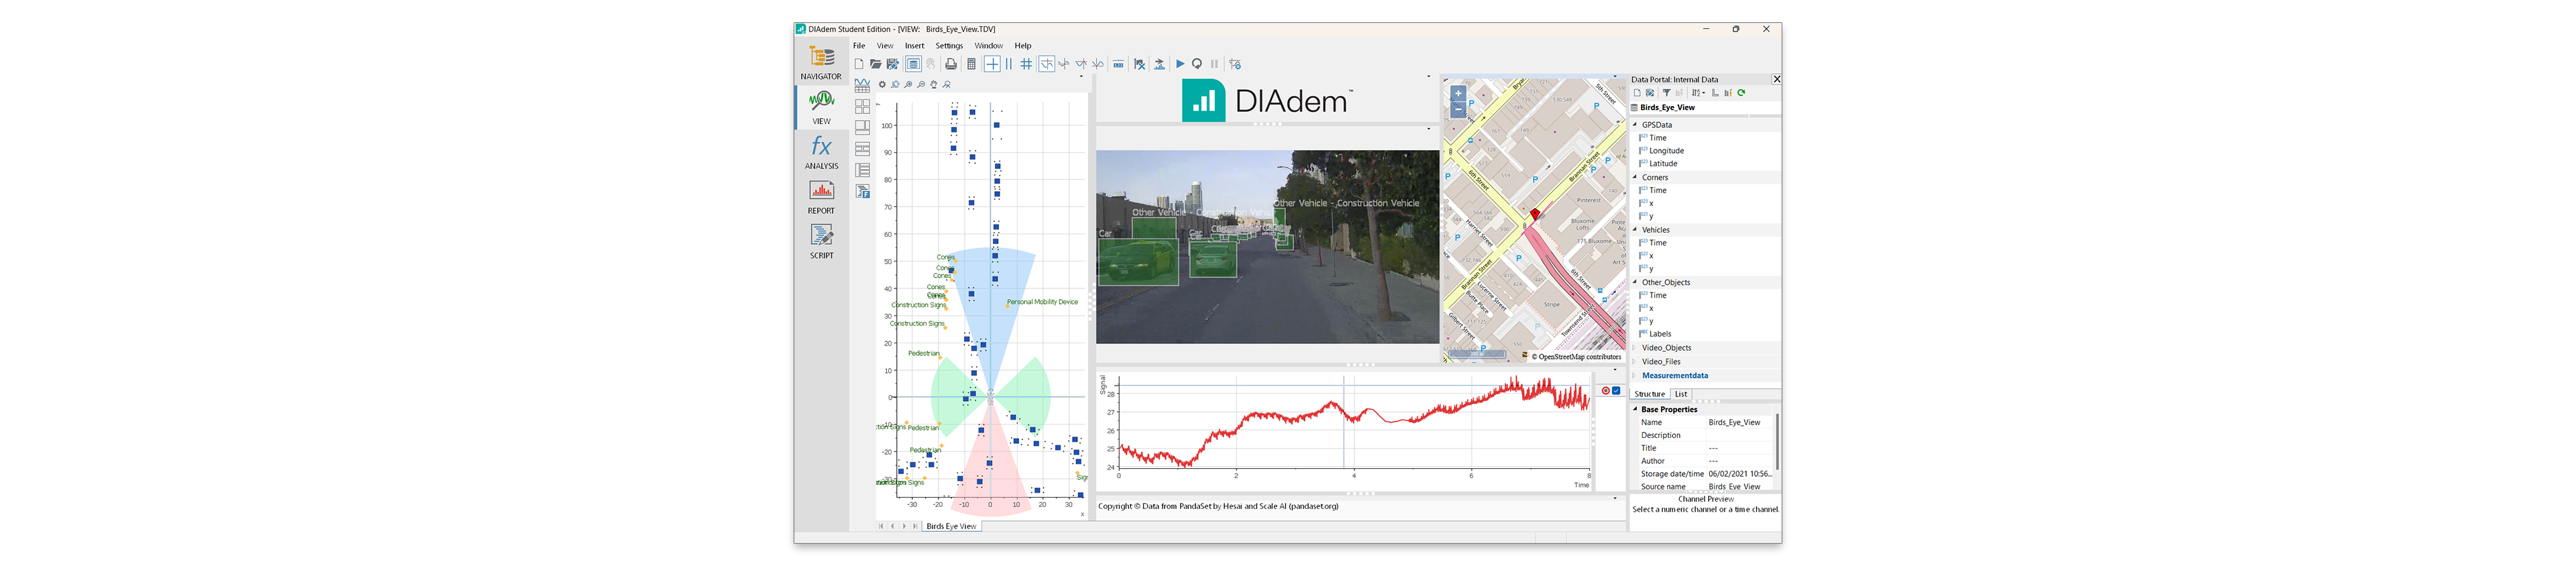
Task: Click the gear icon above the chart
Action: click(x=882, y=85)
